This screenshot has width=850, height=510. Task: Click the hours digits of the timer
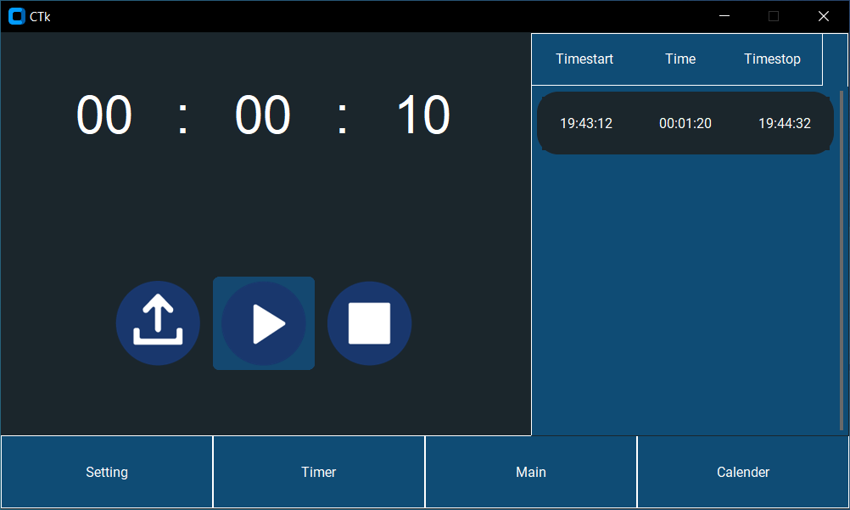tap(104, 115)
